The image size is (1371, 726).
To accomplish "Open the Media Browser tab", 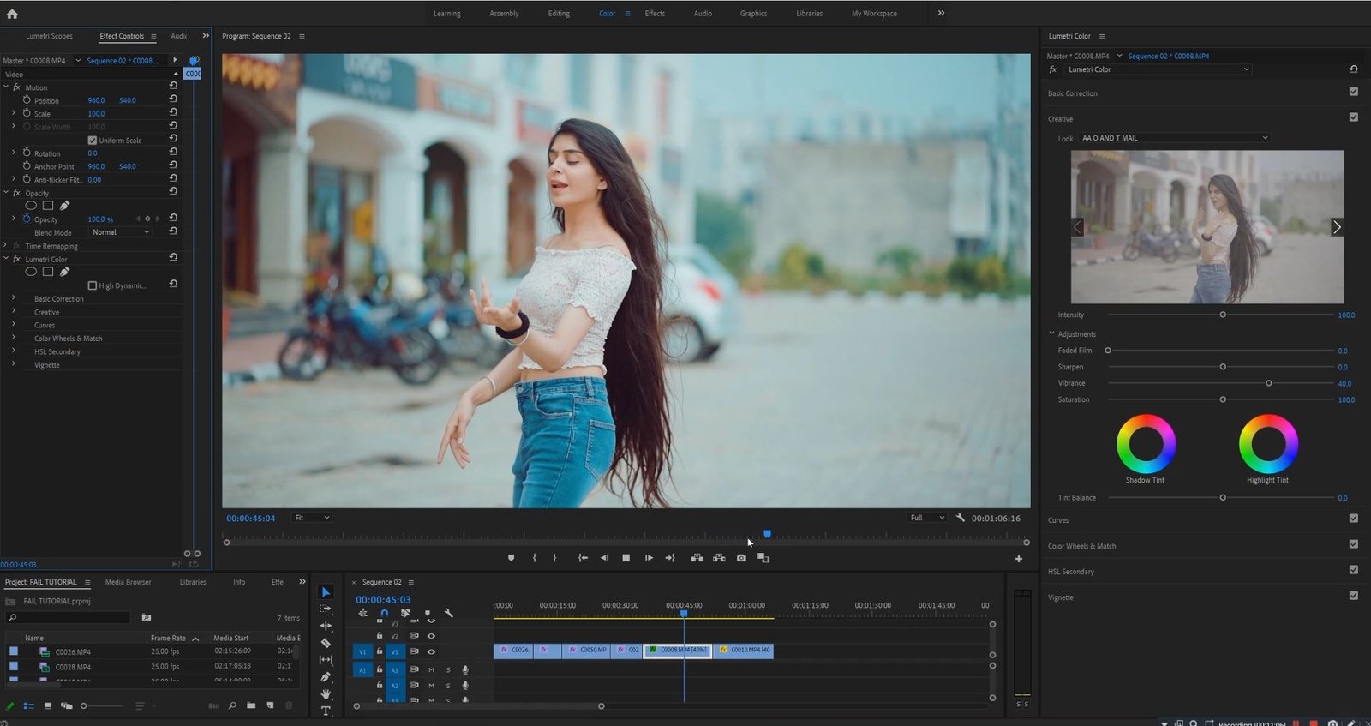I will point(128,582).
